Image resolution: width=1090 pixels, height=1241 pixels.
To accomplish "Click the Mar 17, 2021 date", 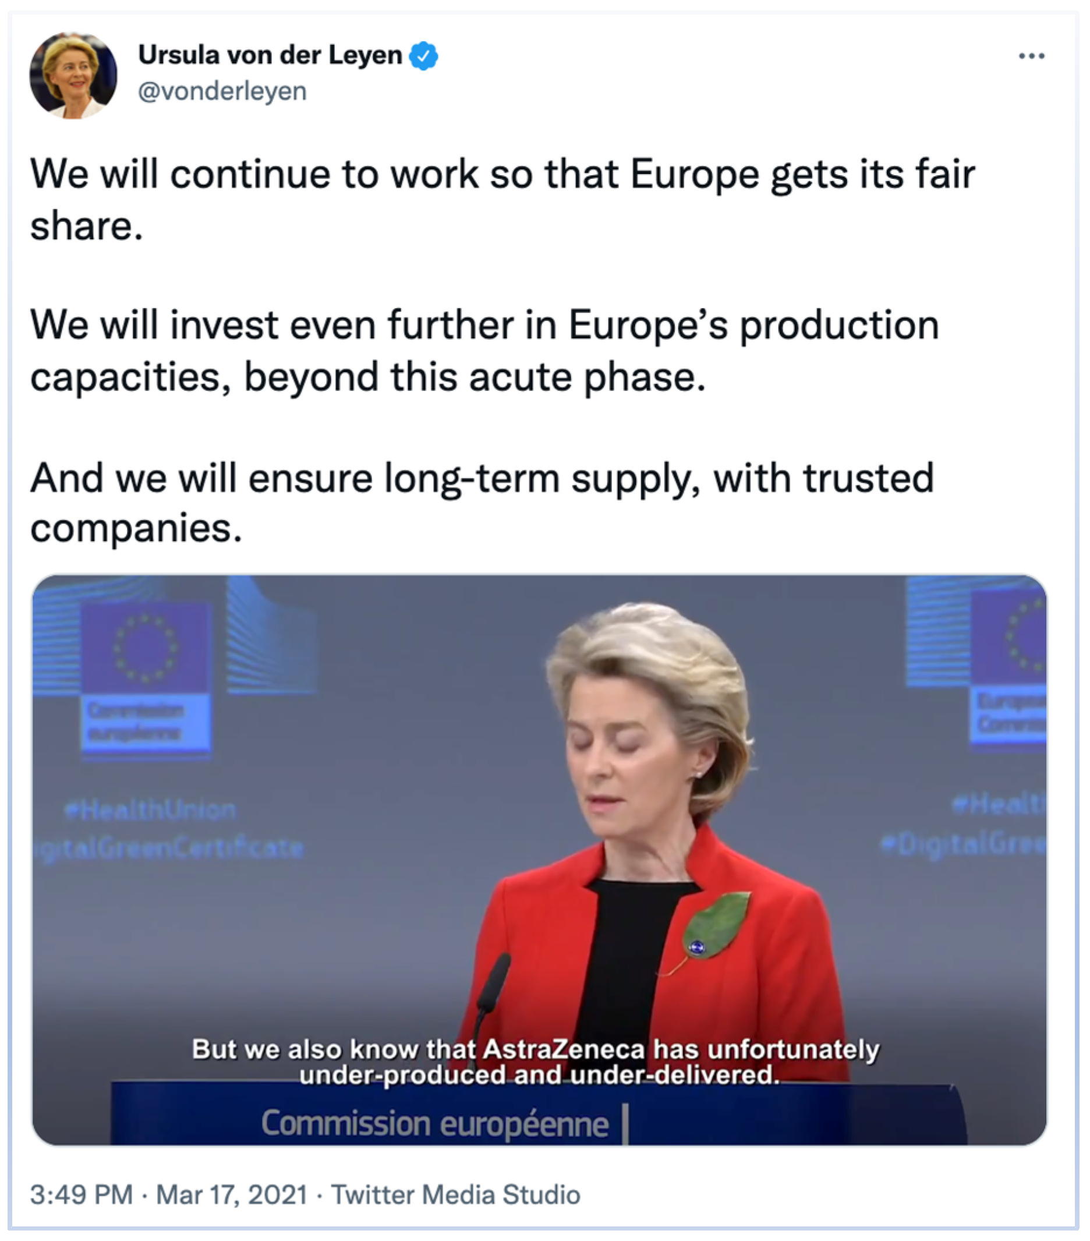I will click(x=231, y=1194).
